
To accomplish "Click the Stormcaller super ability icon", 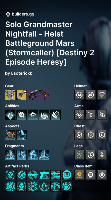I will [x=10, y=115].
